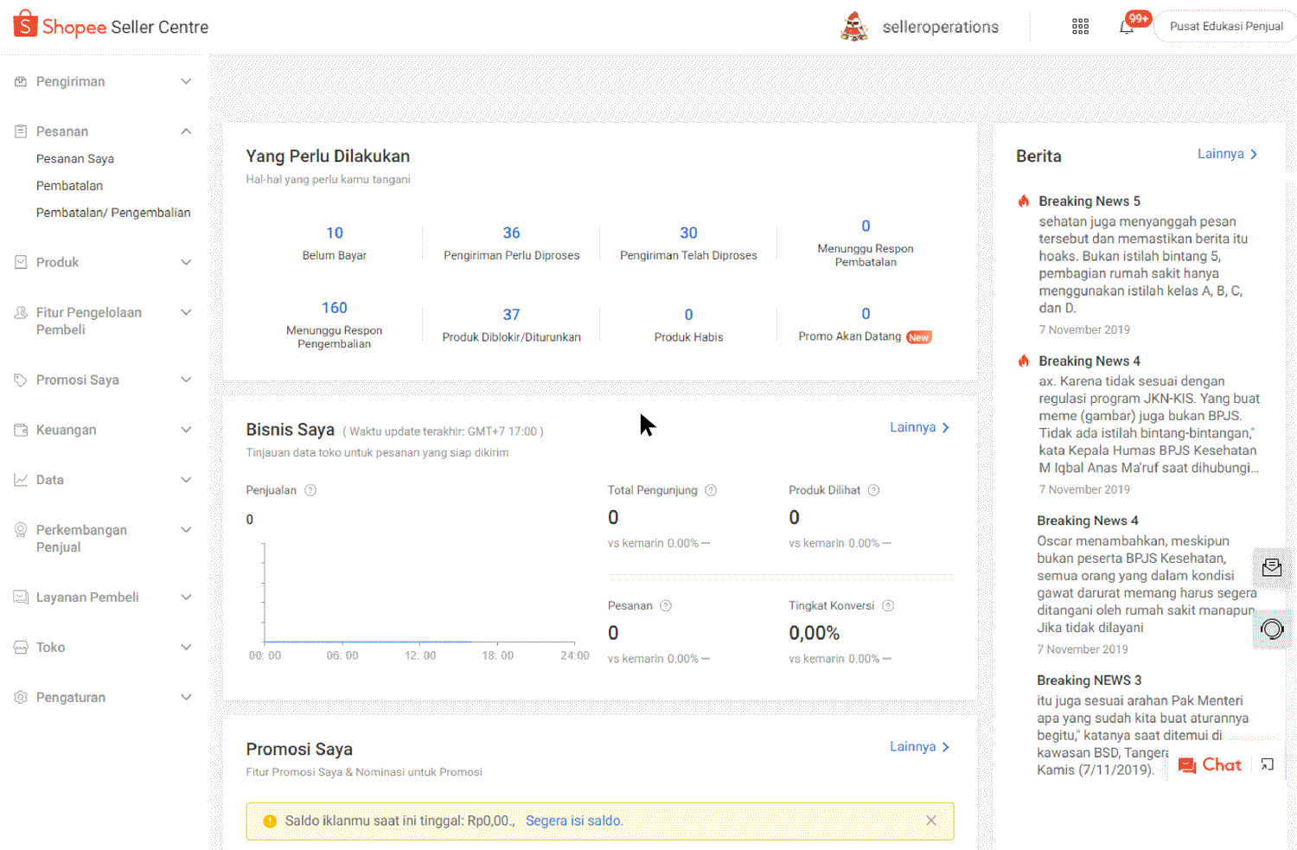Open the apps grid menu icon
Screen dimensions: 1297x850
tap(1080, 27)
